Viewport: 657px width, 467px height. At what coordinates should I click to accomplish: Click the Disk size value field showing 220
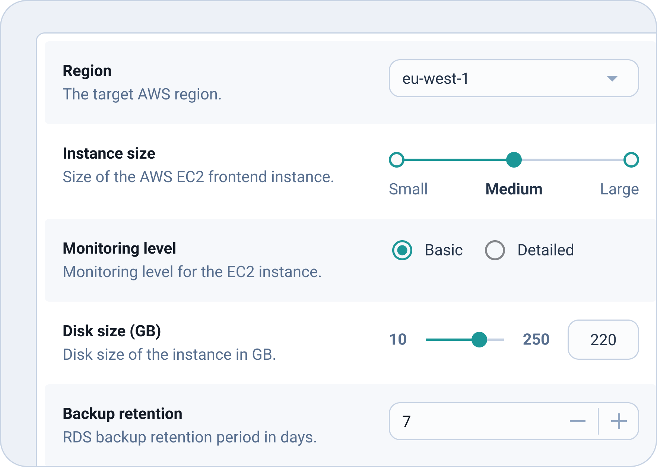[603, 340]
